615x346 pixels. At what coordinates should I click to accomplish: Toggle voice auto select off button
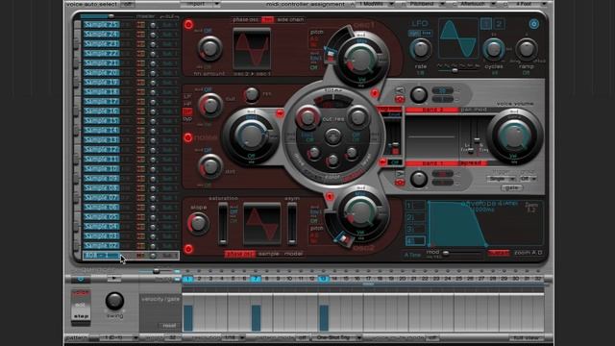click(x=128, y=4)
